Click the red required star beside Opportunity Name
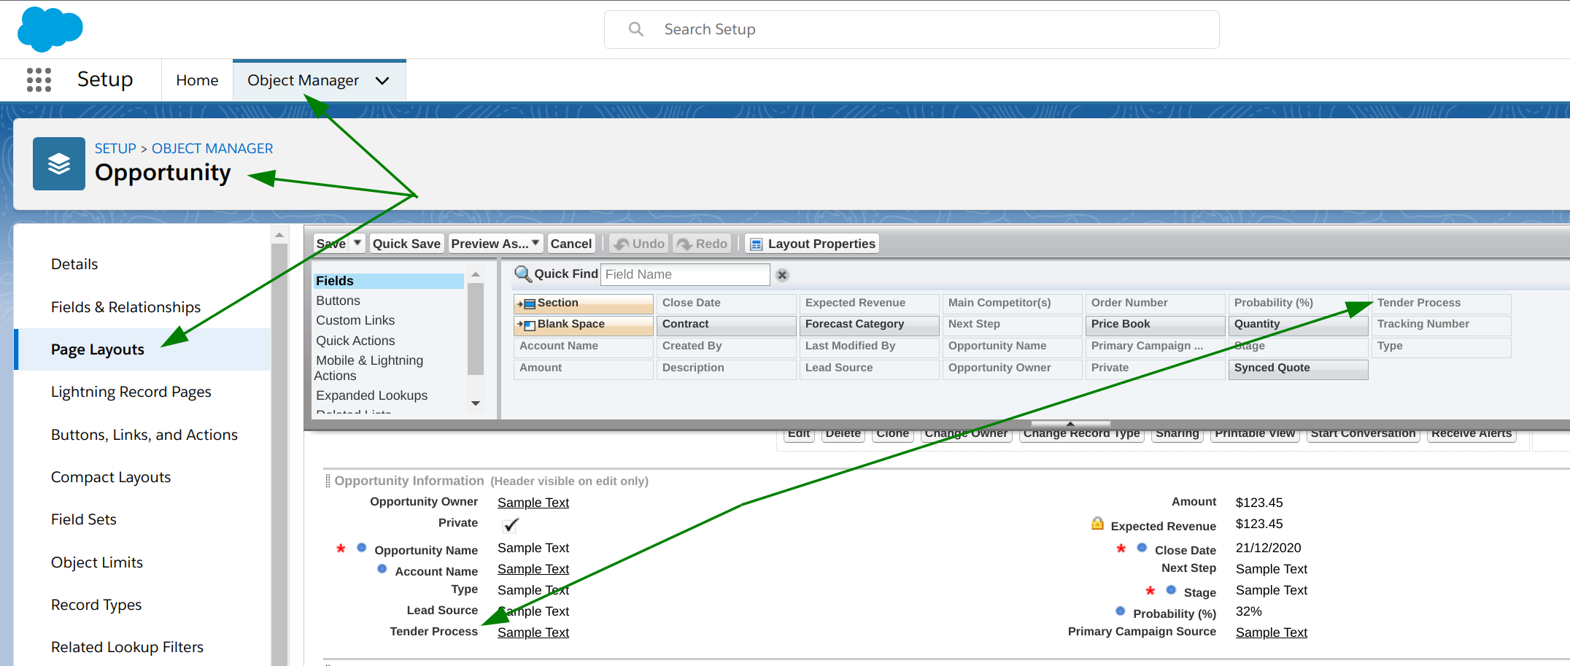The height and width of the screenshot is (666, 1570). (341, 549)
